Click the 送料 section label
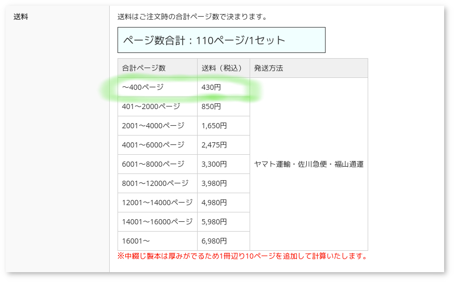The image size is (454, 282). point(21,17)
